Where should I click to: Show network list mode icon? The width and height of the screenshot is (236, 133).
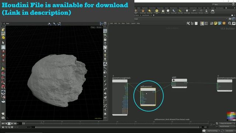click(x=196, y=23)
